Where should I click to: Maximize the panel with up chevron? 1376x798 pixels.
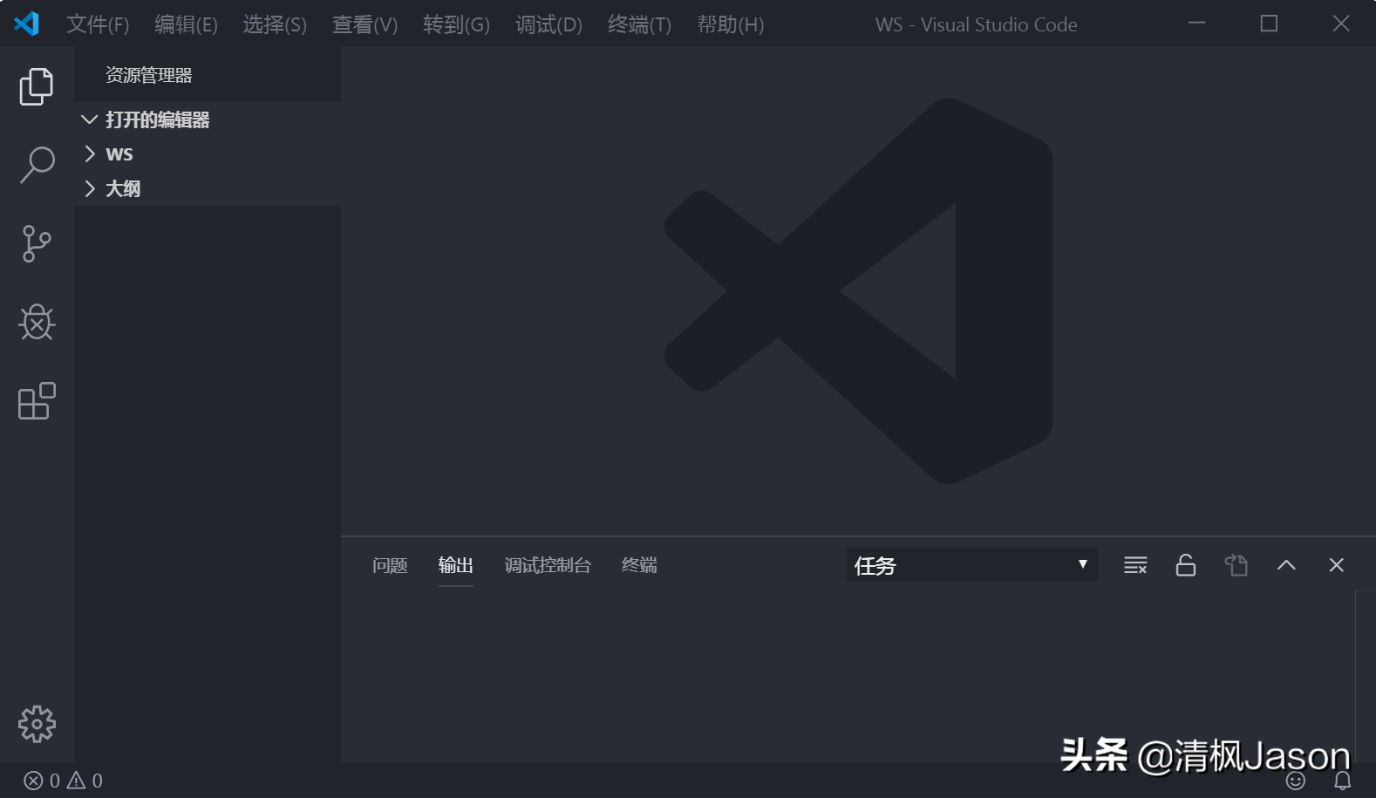[x=1286, y=565]
